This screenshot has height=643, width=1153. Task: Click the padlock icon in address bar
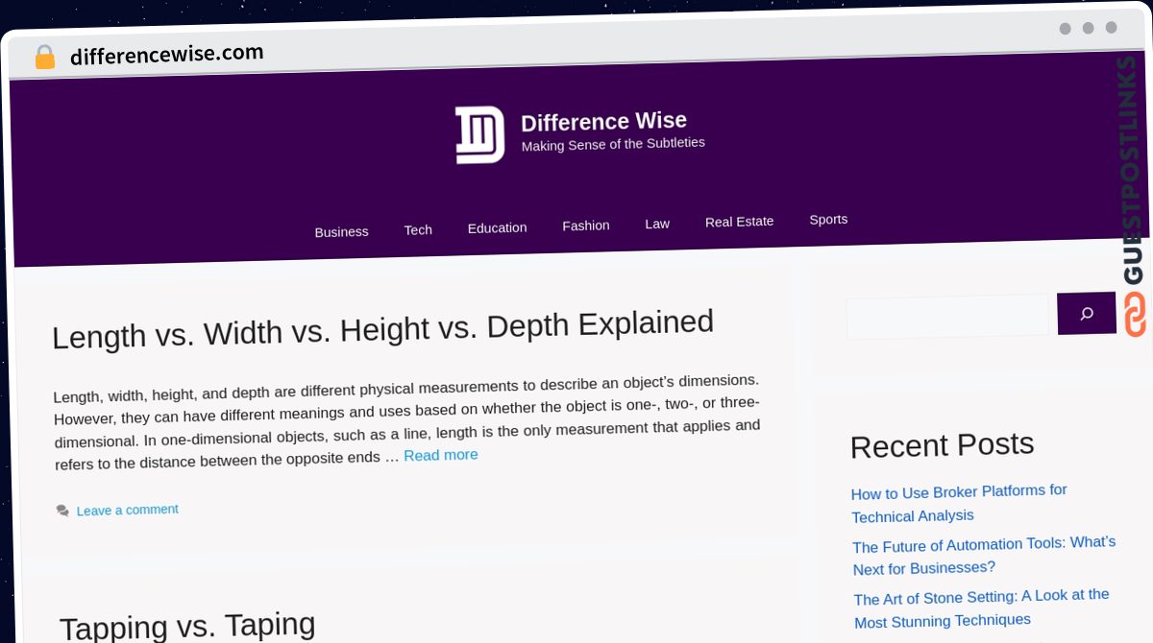(x=44, y=58)
